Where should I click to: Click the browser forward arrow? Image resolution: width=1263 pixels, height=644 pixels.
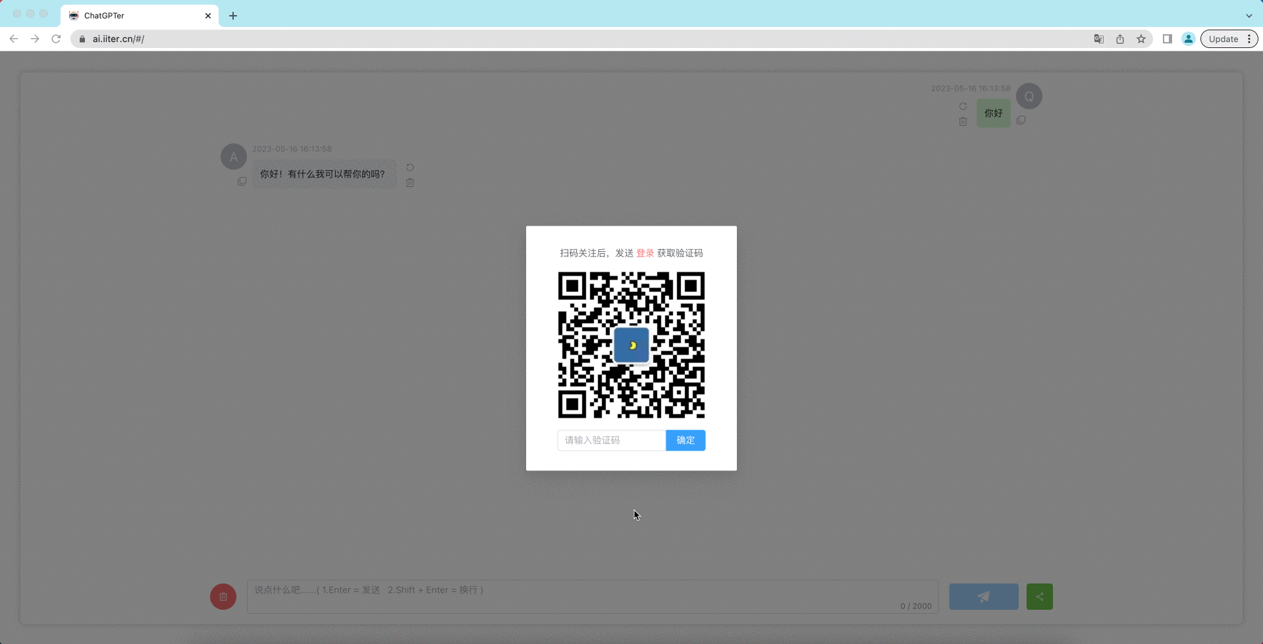click(35, 39)
